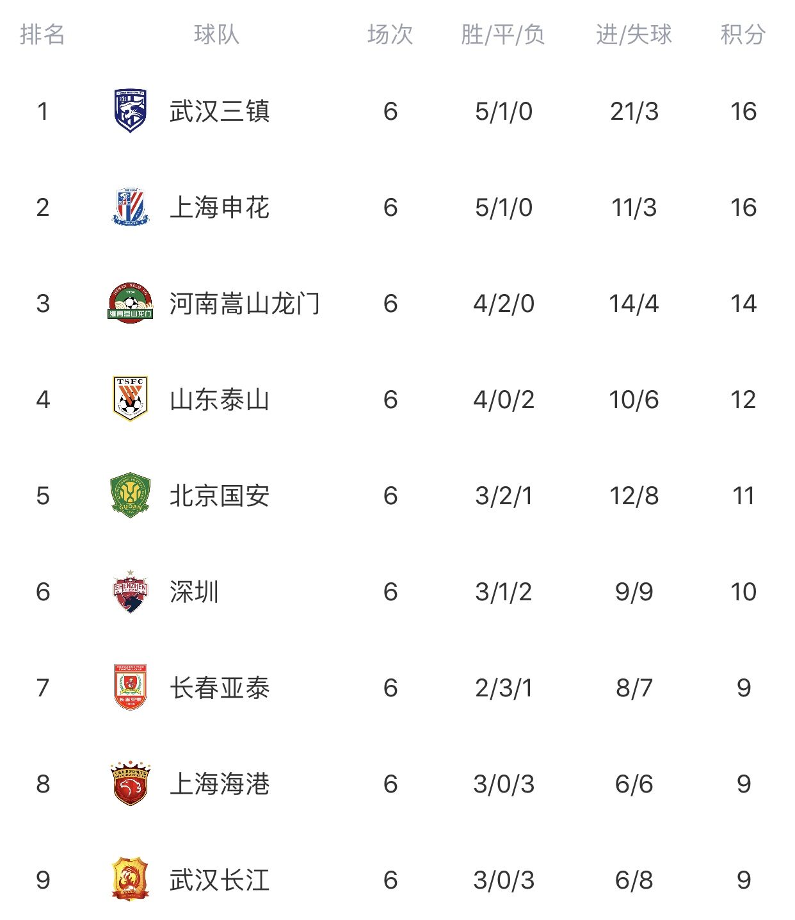
Task: Click the 上海海港 club emblem
Action: point(131,784)
